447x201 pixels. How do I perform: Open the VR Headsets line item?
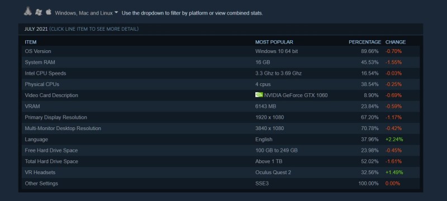point(220,173)
